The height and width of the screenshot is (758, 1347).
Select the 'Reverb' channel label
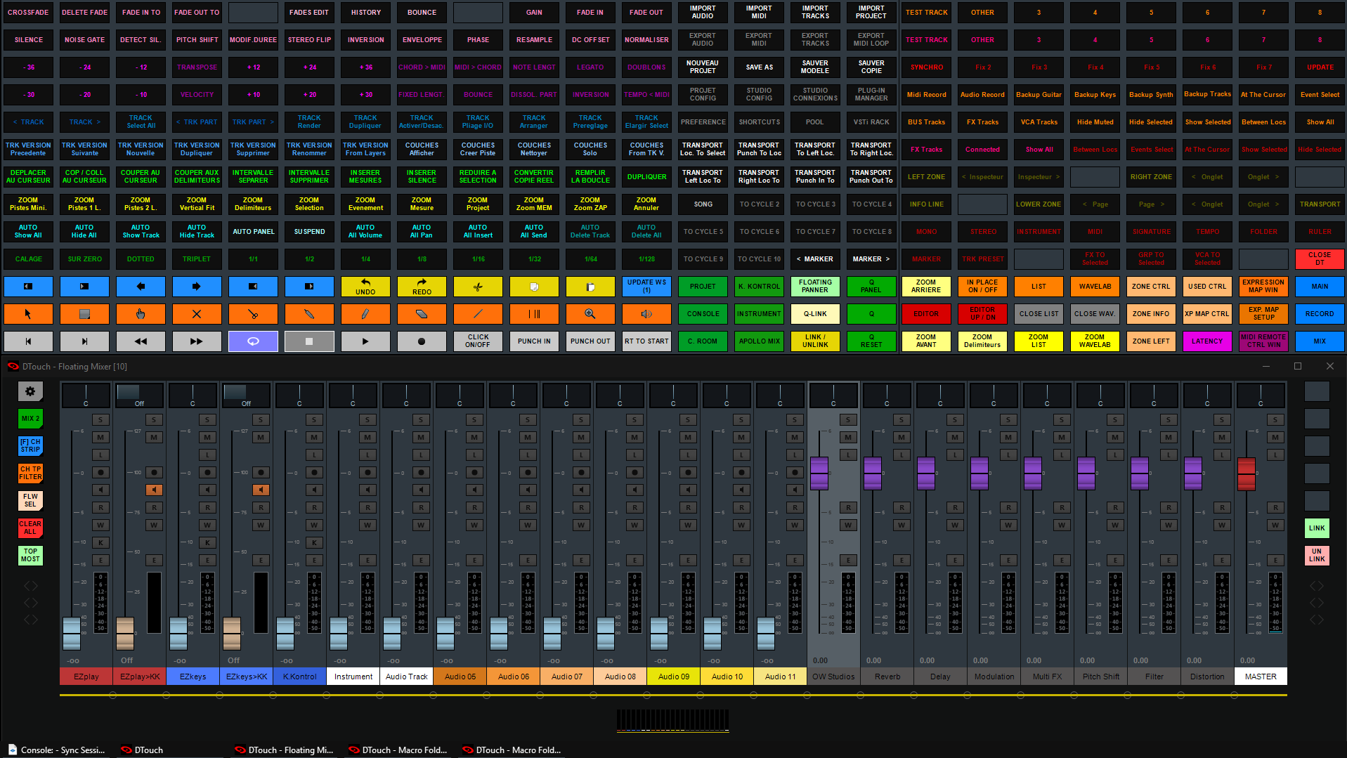coord(887,677)
